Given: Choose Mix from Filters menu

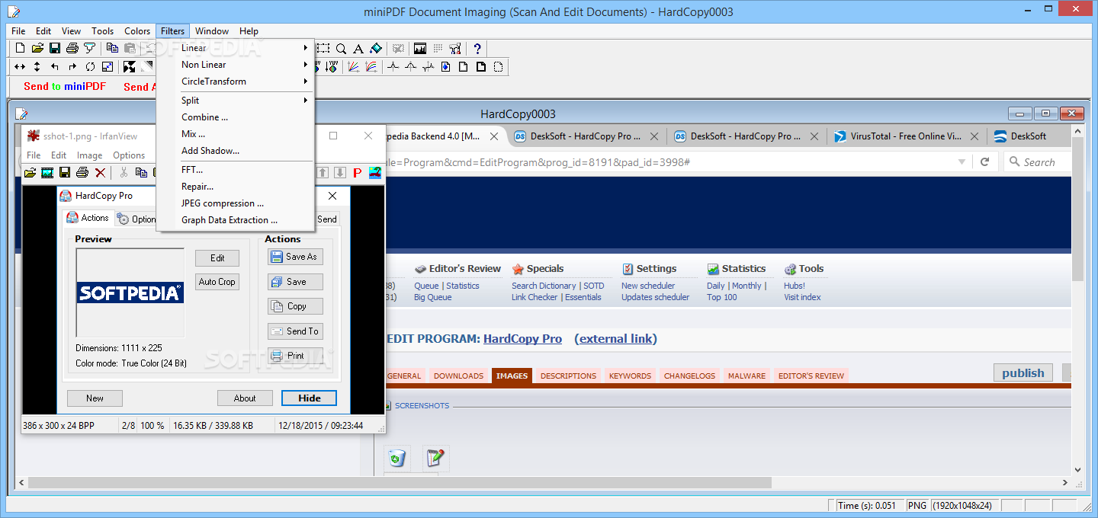Looking at the screenshot, I should (x=236, y=134).
